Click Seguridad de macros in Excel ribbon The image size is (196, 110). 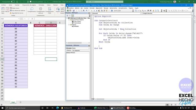pos(17,13)
